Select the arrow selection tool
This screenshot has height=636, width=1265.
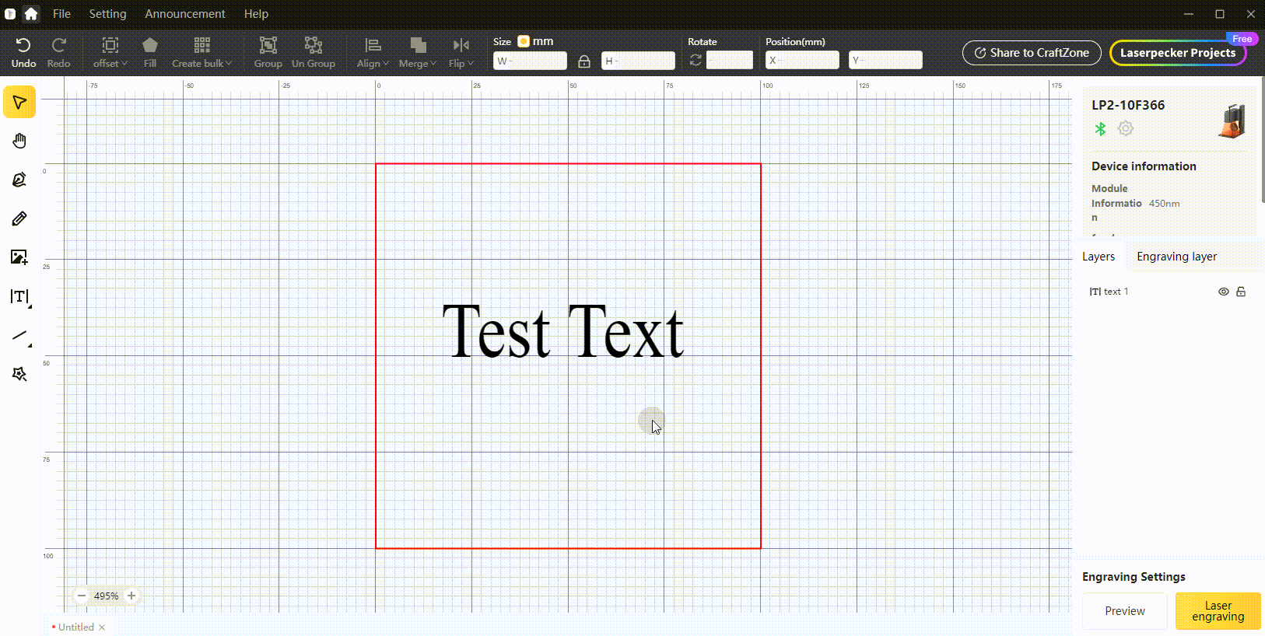pos(19,103)
